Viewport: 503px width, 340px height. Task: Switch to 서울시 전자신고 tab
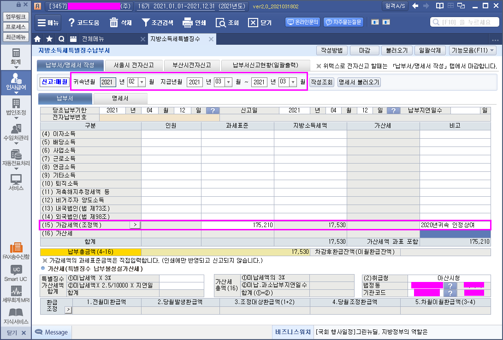[134, 65]
